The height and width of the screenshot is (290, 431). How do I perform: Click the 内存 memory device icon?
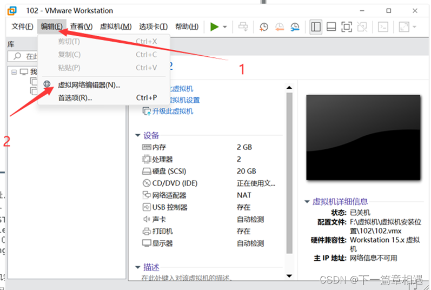click(x=147, y=147)
